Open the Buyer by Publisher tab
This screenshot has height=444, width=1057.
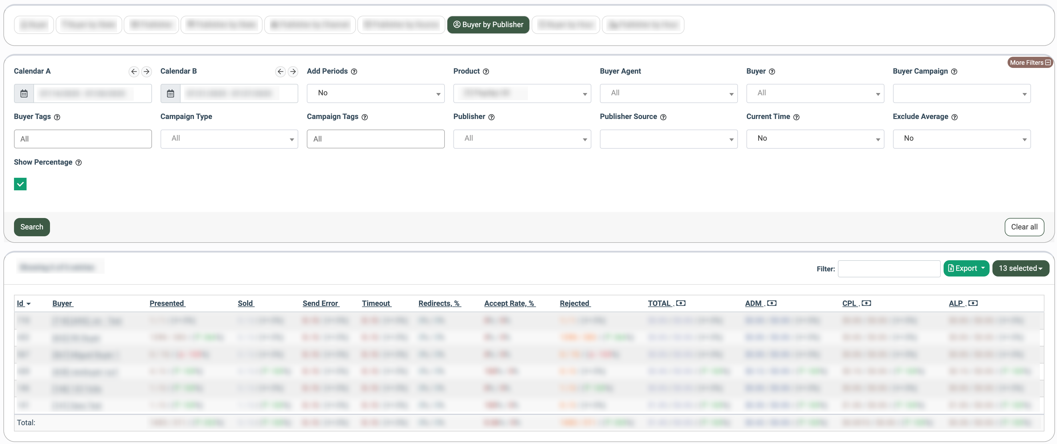point(488,25)
